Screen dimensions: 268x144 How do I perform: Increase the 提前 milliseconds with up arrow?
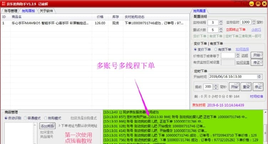[x=216, y=85]
